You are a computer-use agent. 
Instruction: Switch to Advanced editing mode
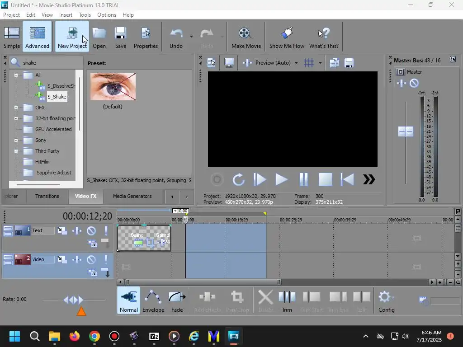pyautogui.click(x=37, y=37)
